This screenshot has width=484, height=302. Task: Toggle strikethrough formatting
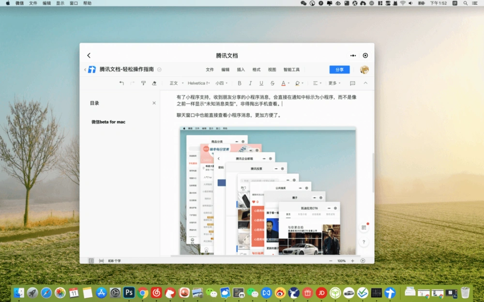(x=272, y=83)
